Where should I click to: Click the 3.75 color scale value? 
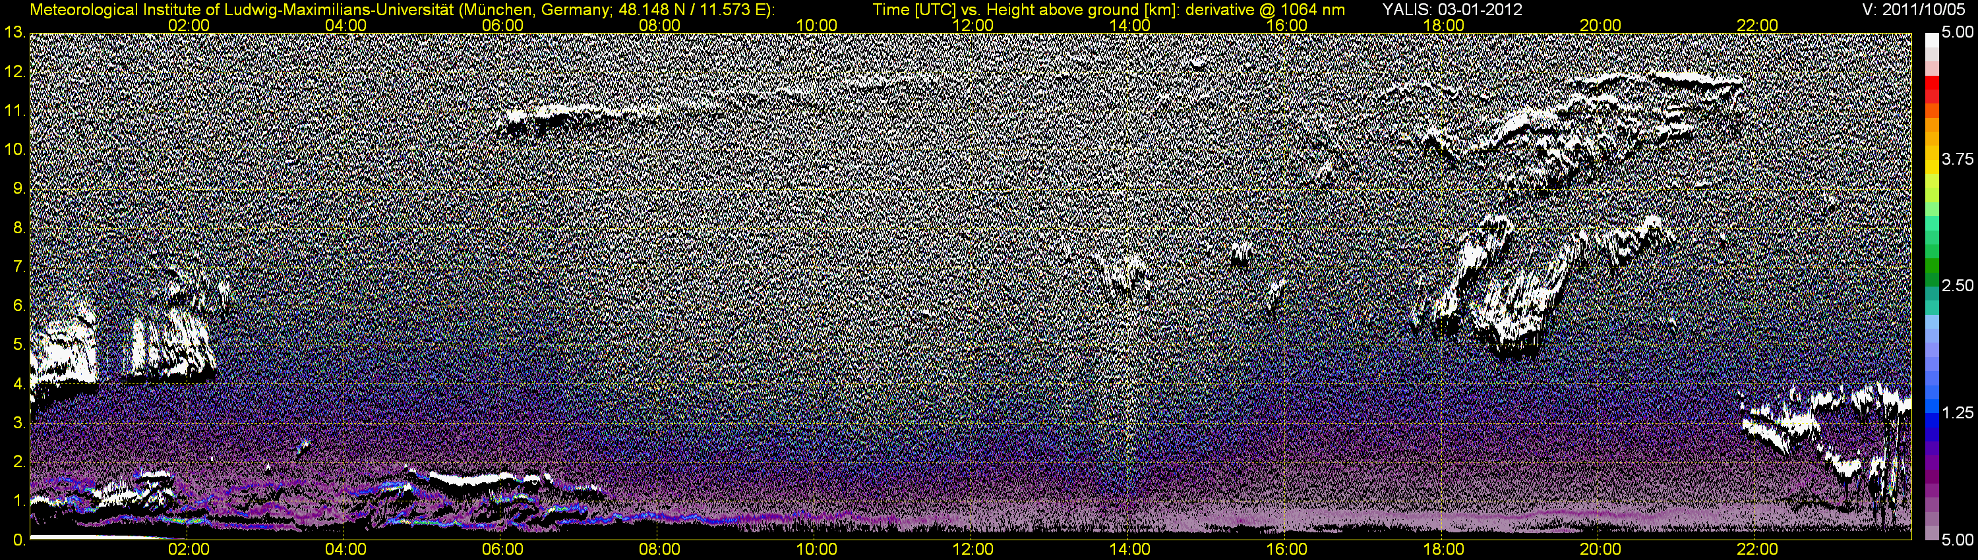[1958, 159]
